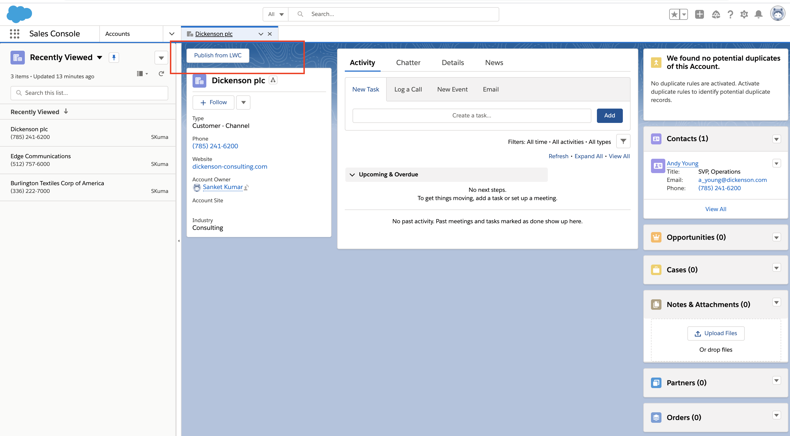Click the Accounts list icon

coord(17,58)
